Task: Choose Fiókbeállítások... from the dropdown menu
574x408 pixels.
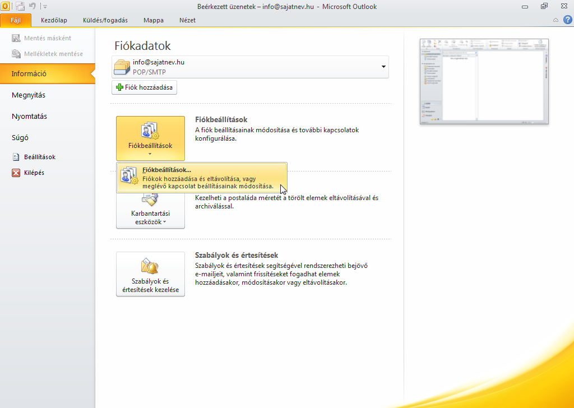Action: (x=202, y=178)
